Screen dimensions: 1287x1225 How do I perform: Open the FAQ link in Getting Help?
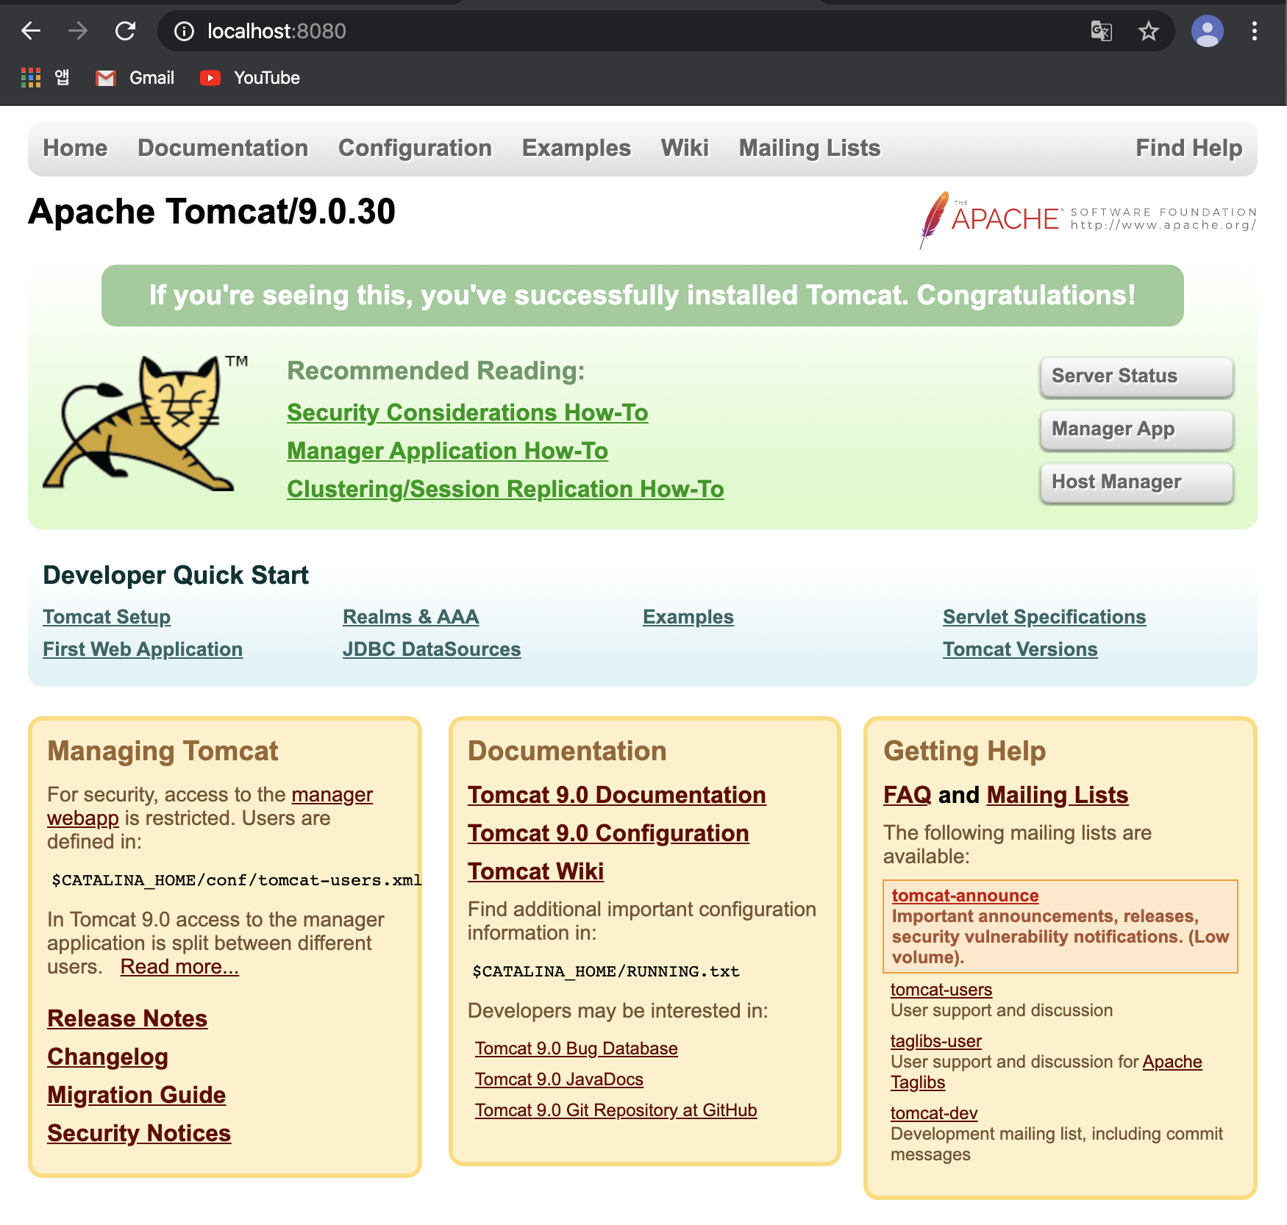click(907, 795)
